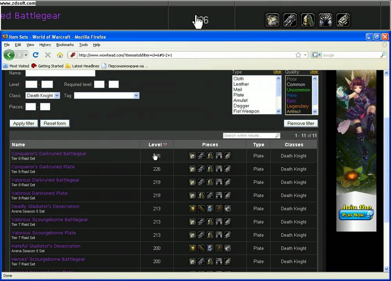The height and width of the screenshot is (281, 391).
Task: Reload the page with the refresh icon
Action: tap(36, 55)
